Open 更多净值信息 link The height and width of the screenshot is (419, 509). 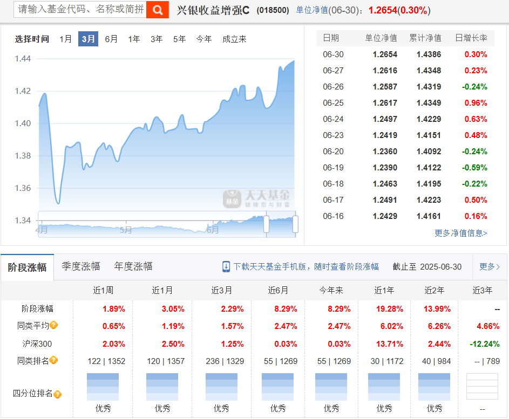pos(461,233)
